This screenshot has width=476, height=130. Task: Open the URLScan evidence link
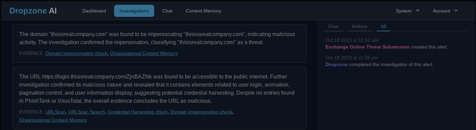pos(56,112)
